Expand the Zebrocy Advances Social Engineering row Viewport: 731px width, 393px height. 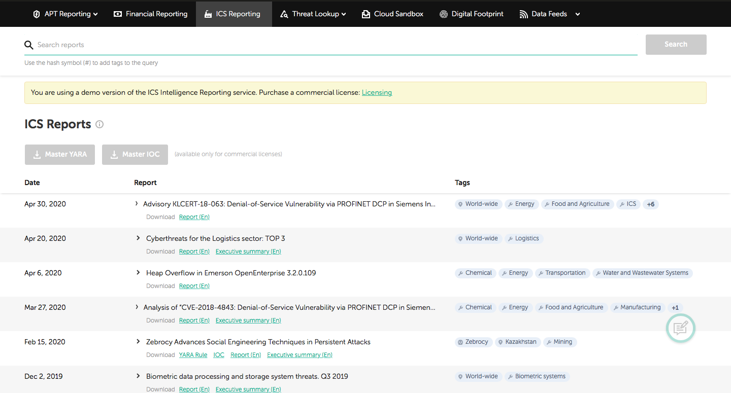[x=138, y=341]
